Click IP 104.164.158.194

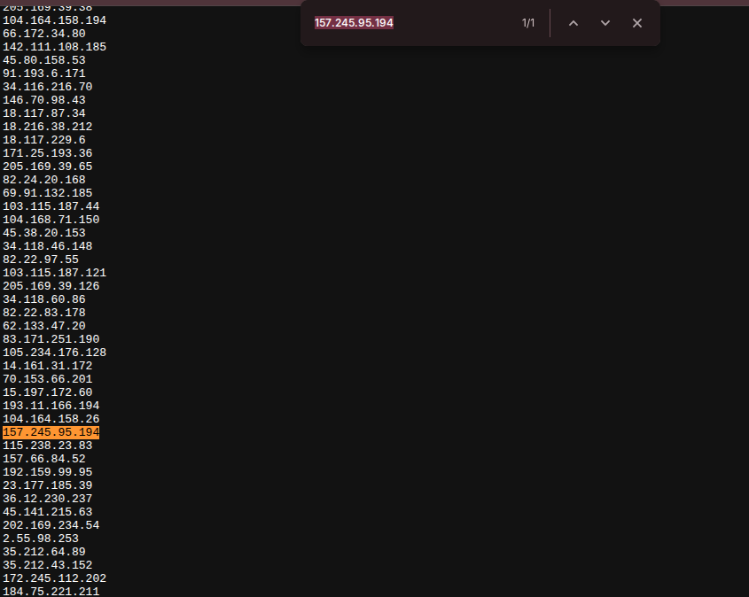(54, 20)
